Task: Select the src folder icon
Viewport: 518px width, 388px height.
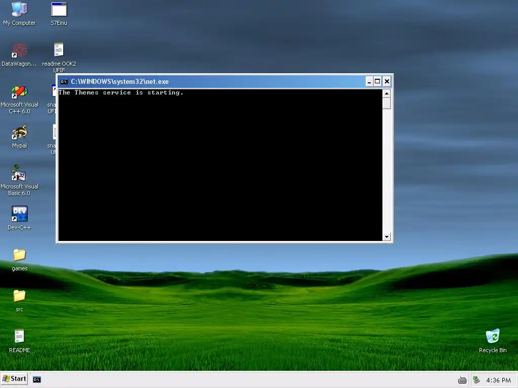Action: click(x=20, y=301)
